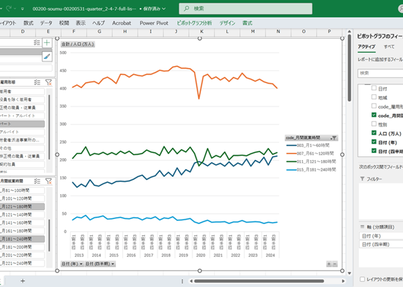Image resolution: width=403 pixels, height=287 pixels.
Task: Clear filter on 月間就業時間 slicer
Action: pyautogui.click(x=48, y=181)
